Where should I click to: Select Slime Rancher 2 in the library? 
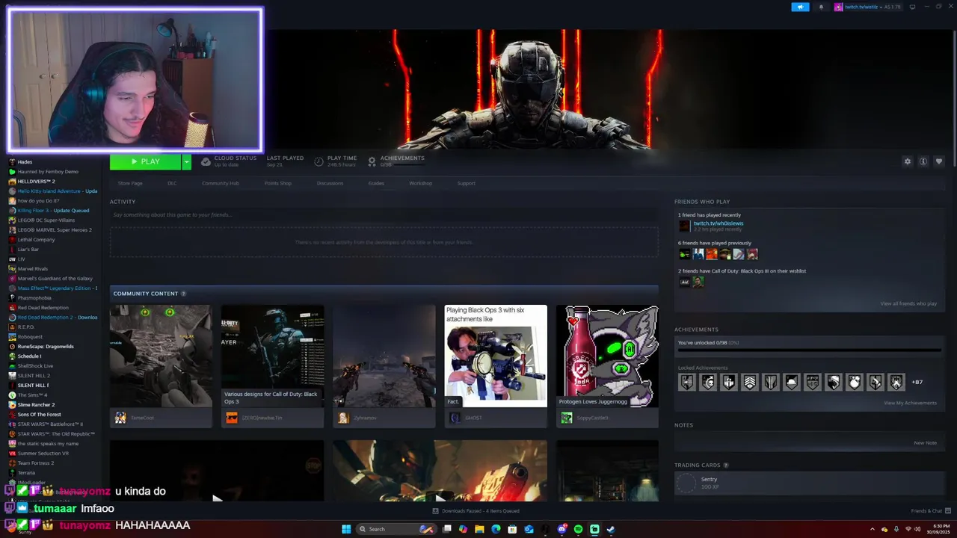[36, 405]
